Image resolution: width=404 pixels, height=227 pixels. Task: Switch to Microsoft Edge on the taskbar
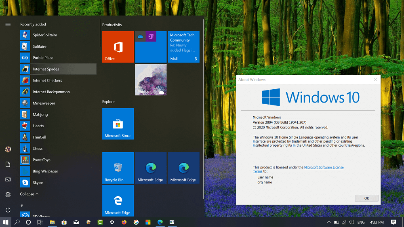[160, 222]
